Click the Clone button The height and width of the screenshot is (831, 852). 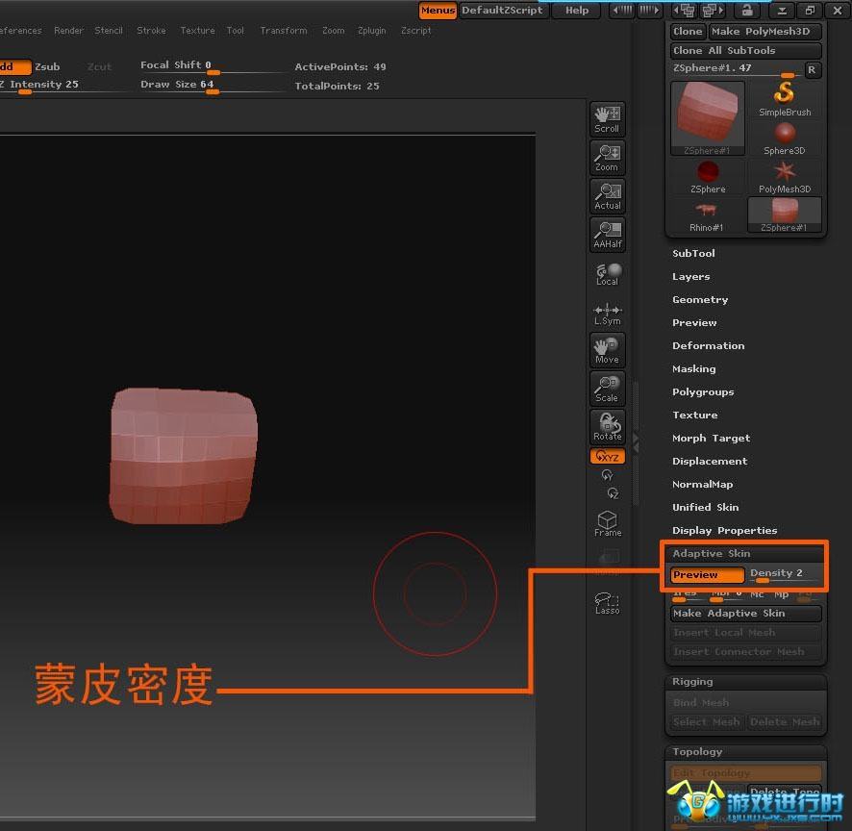pyautogui.click(x=688, y=32)
